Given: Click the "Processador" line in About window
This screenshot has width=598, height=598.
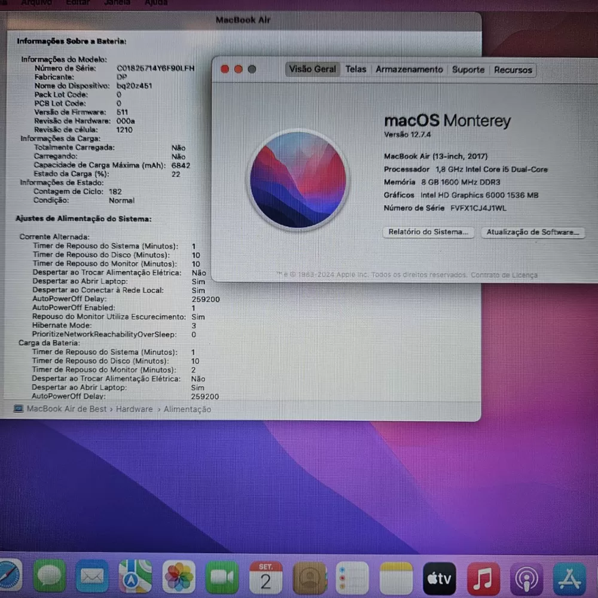Looking at the screenshot, I should [466, 169].
